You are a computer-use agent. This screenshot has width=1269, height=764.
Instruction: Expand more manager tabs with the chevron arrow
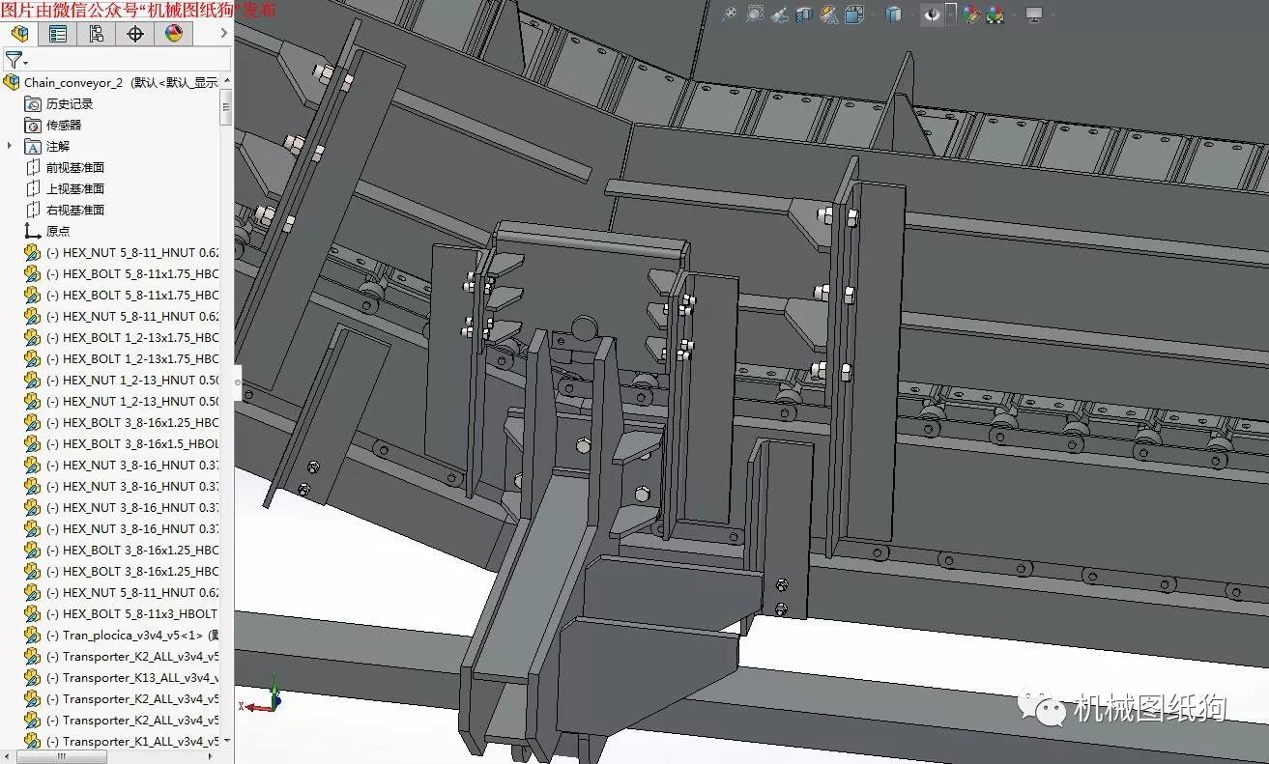(x=224, y=34)
